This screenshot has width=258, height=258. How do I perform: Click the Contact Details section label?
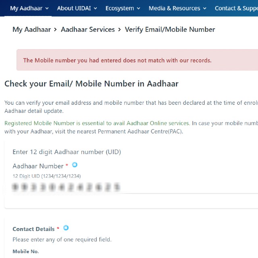pos(33,229)
